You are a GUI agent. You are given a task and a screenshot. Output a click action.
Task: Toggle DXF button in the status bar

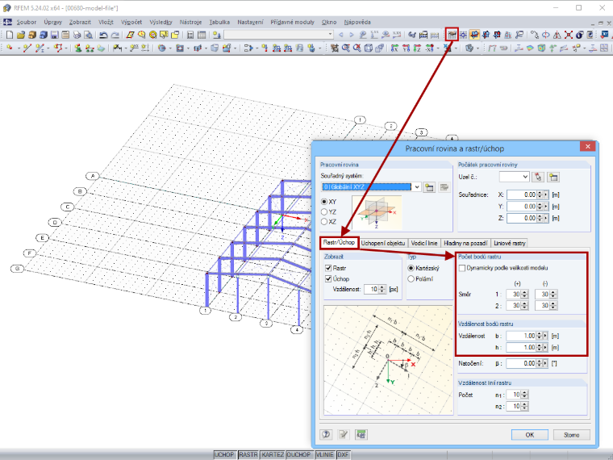[343, 454]
